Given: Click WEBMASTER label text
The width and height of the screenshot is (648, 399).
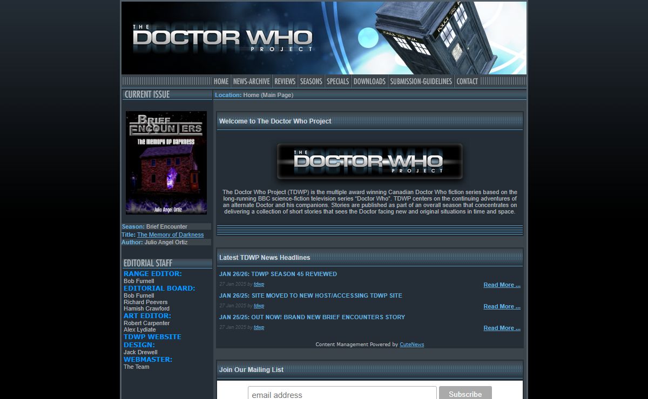Looking at the screenshot, I should pyautogui.click(x=148, y=360).
